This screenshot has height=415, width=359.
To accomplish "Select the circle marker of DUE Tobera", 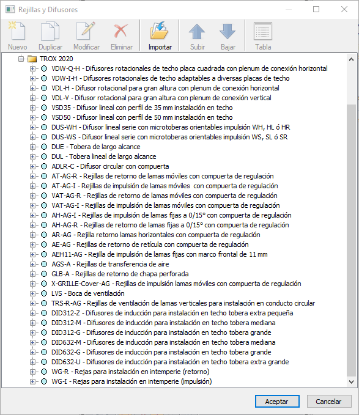I will (x=44, y=147).
